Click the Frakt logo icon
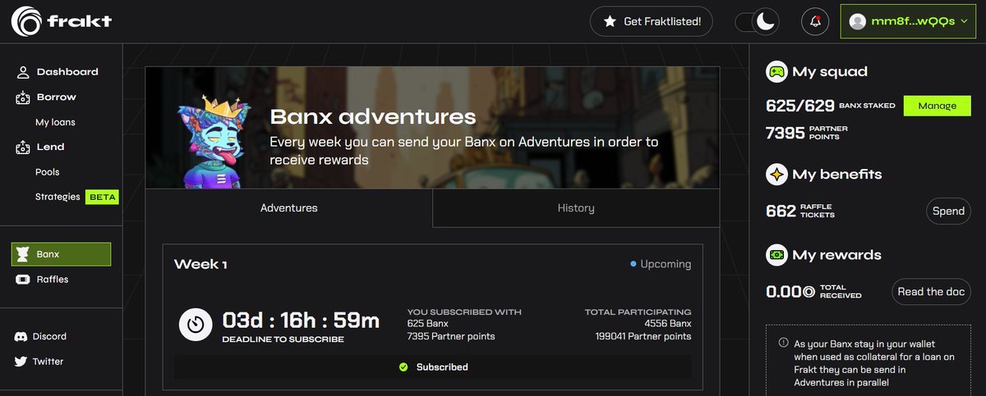Screen dimensions: 986x396 tap(26, 21)
